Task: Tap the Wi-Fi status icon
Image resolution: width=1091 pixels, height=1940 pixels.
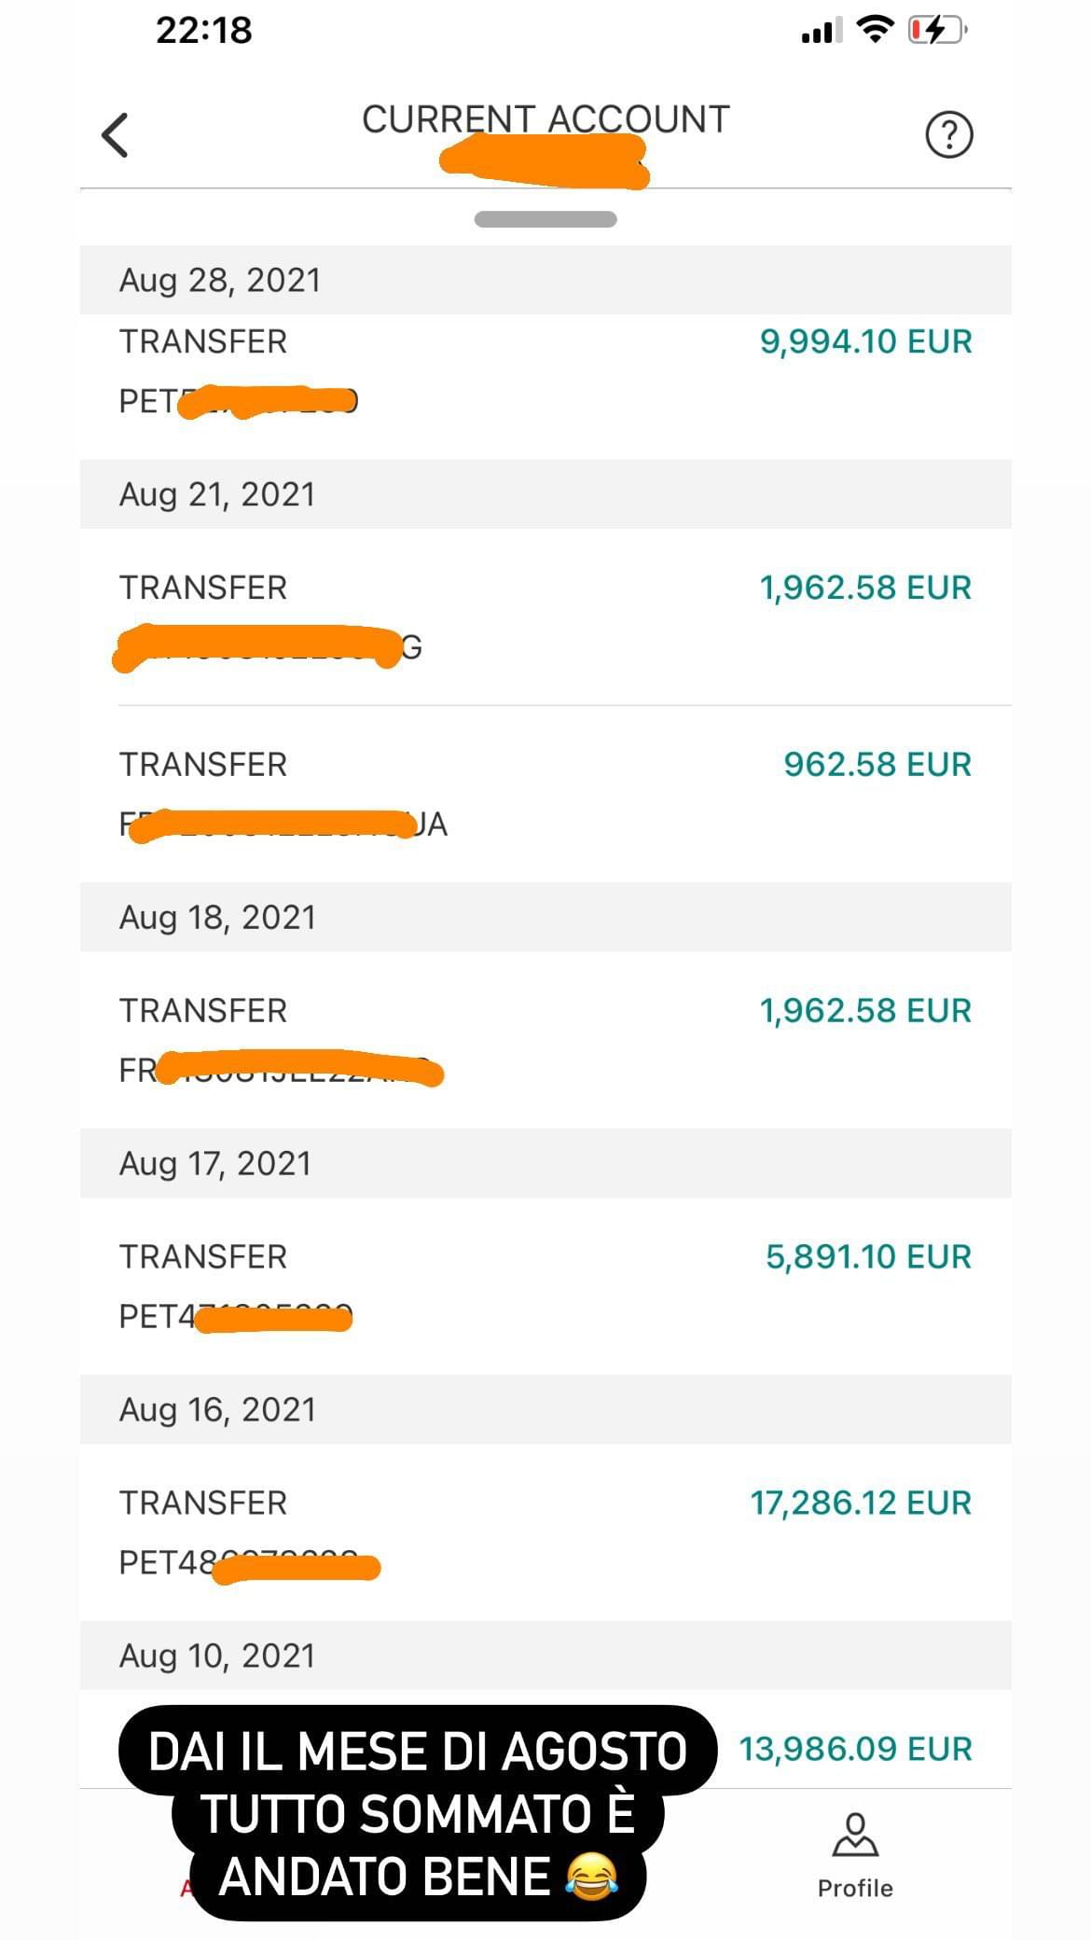Action: [x=875, y=30]
